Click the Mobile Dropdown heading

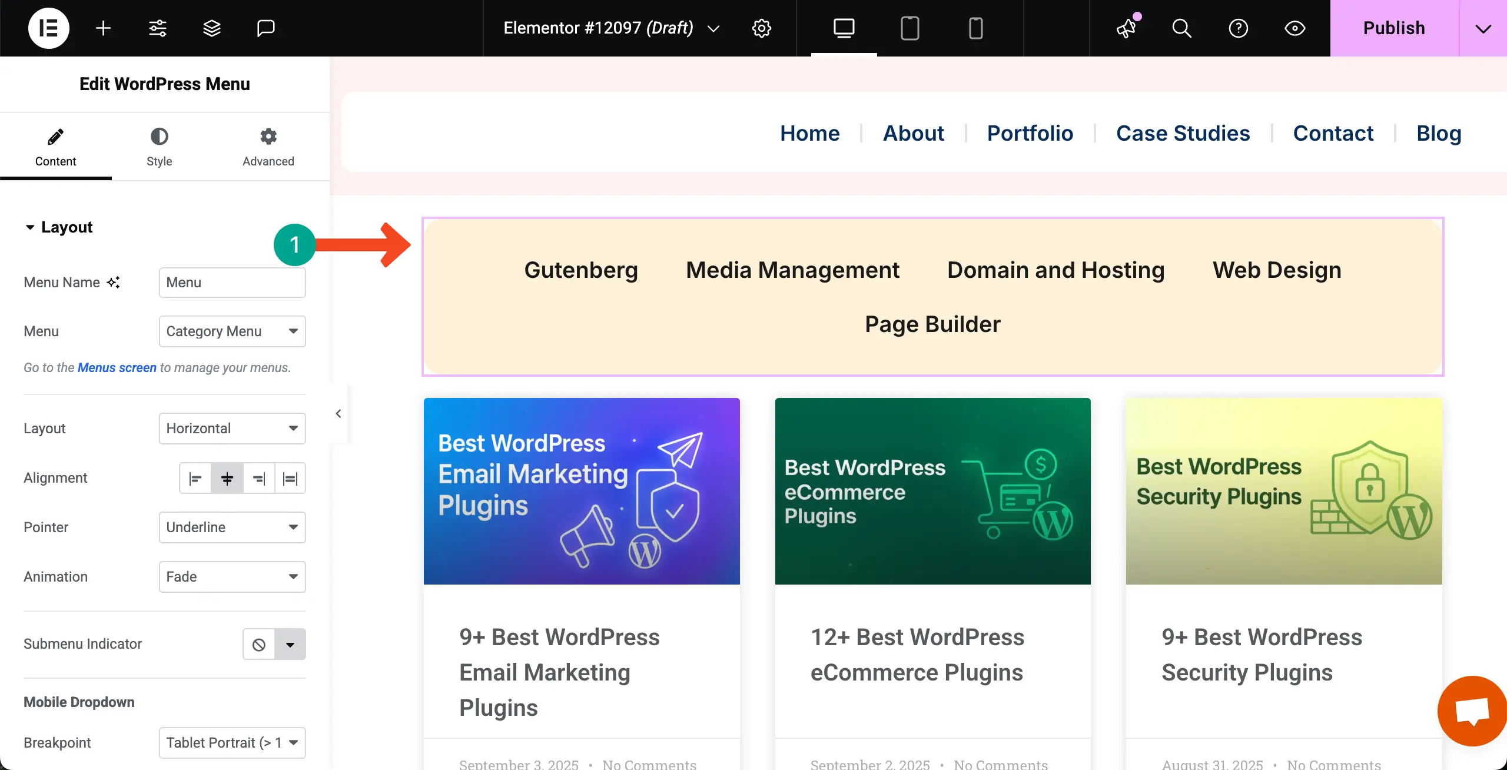point(79,702)
